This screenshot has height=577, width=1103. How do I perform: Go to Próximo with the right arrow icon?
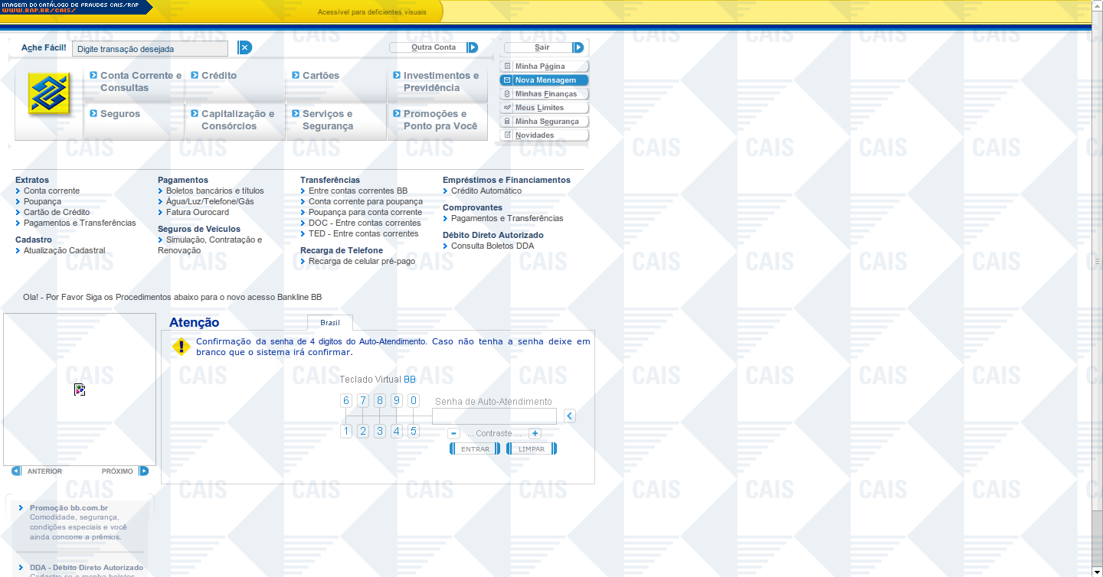pos(144,471)
